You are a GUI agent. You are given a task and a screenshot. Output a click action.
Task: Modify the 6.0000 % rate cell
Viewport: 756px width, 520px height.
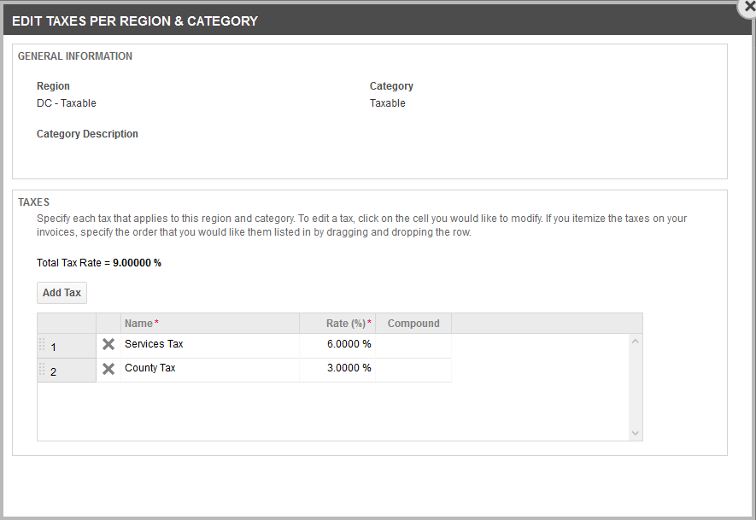[x=337, y=345]
